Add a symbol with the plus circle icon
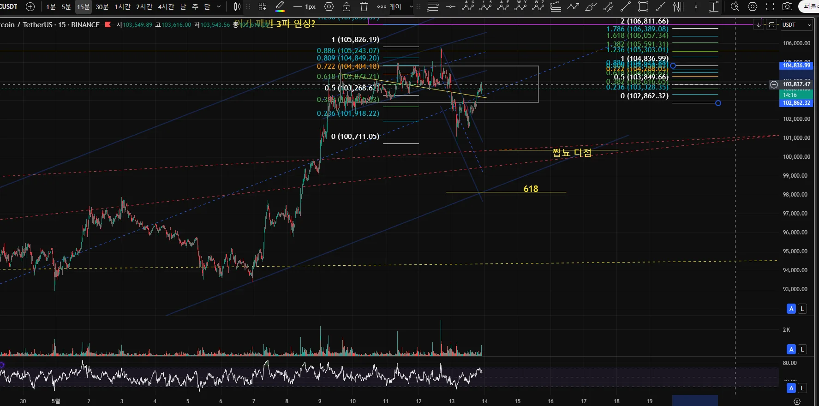This screenshot has height=406, width=819. (30, 6)
